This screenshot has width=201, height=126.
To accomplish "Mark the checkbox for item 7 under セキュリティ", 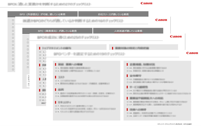I will pos(56,106).
